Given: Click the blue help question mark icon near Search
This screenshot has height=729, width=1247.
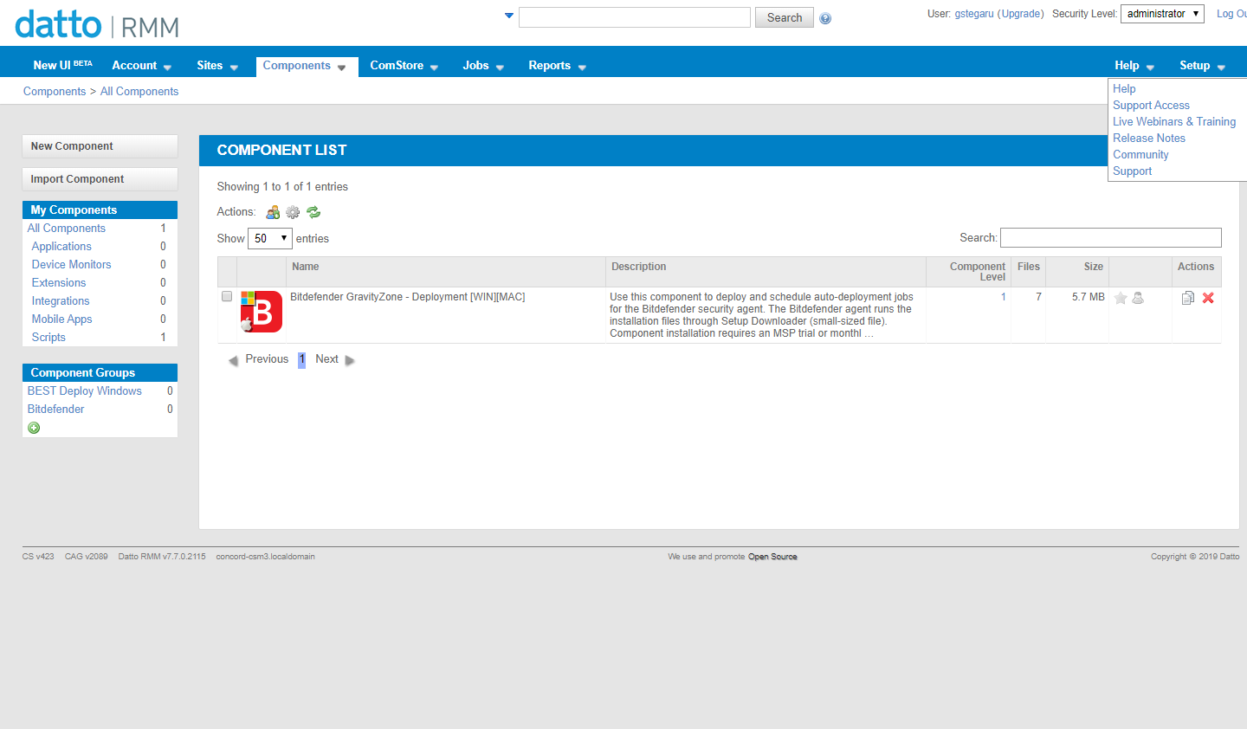Looking at the screenshot, I should tap(825, 18).
